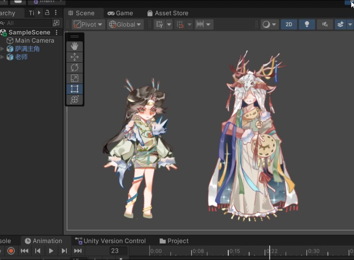Image resolution: width=354 pixels, height=260 pixels.
Task: Play the animation clip
Action: (x=51, y=251)
